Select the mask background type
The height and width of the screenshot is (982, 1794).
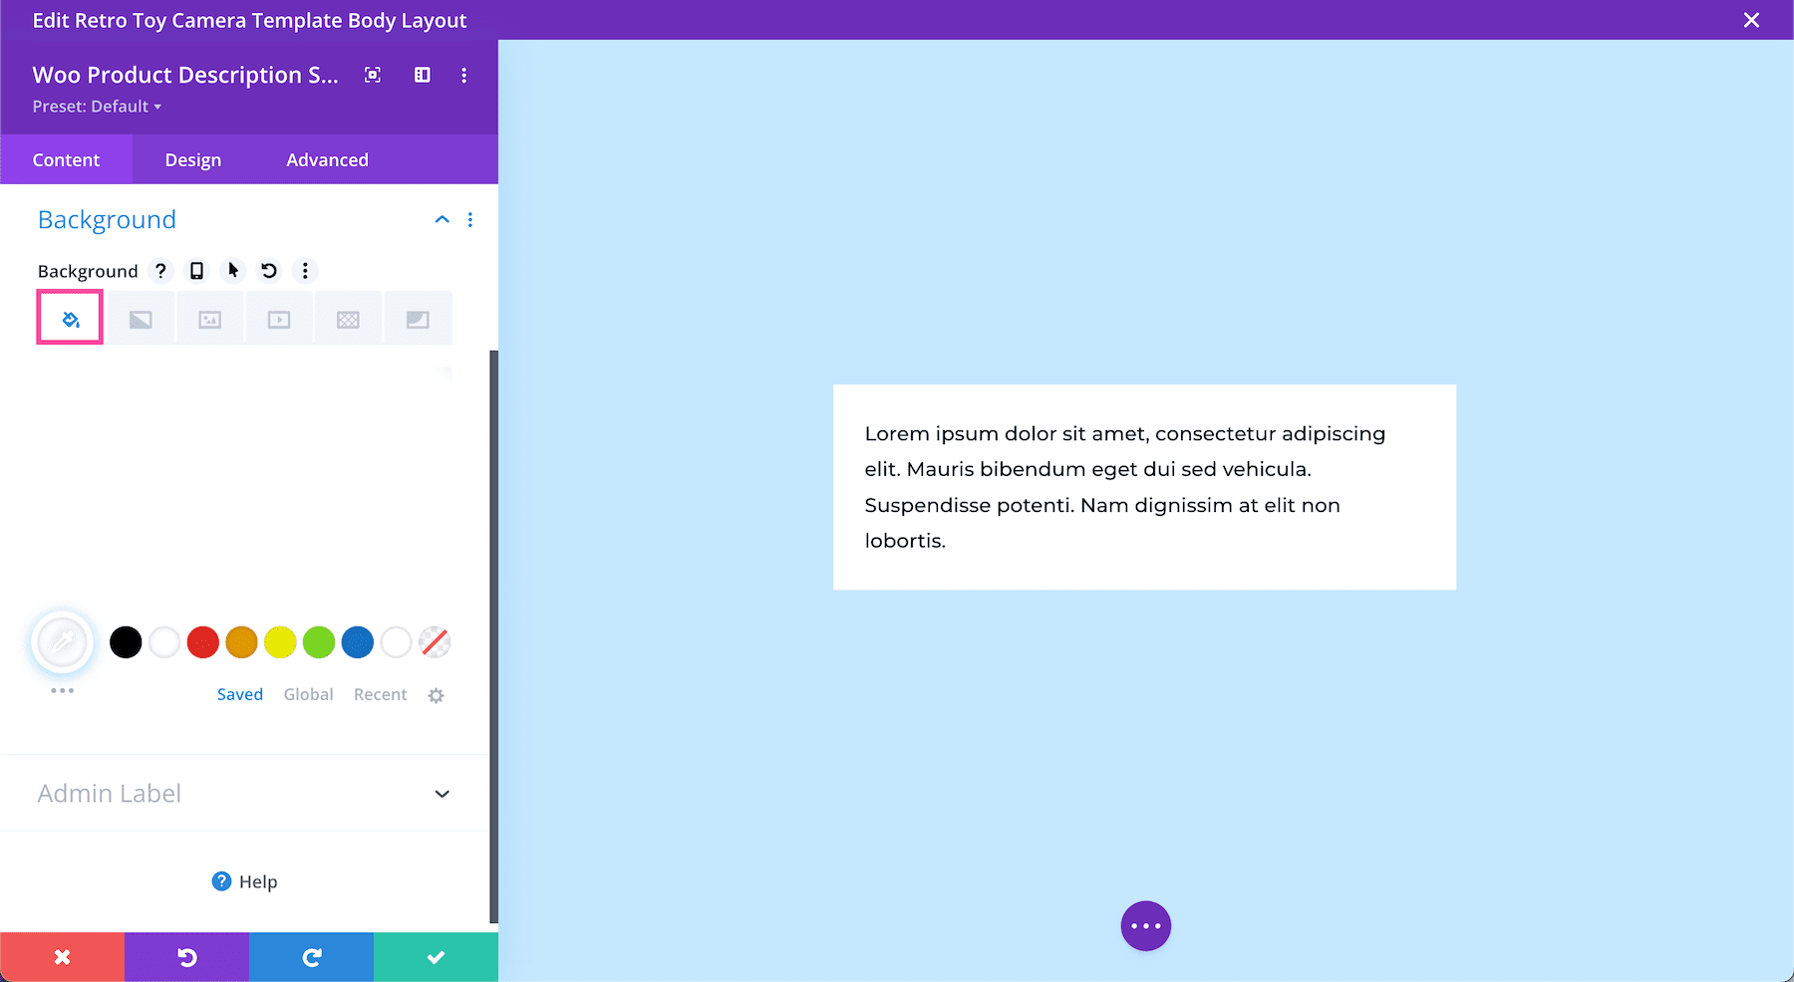418,317
